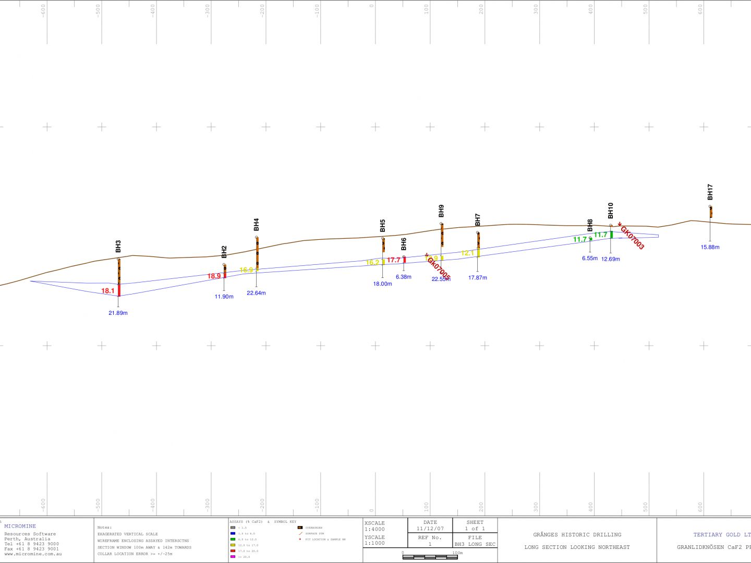Click the yellow 12.1 assay value

467,253
